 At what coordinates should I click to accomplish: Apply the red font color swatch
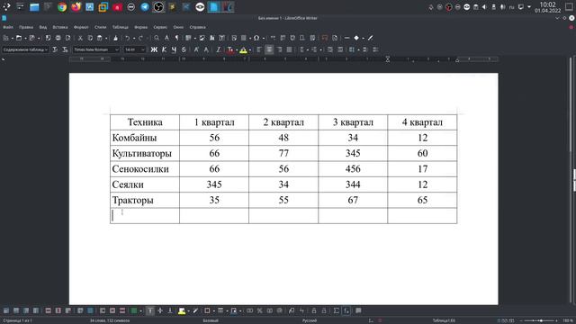point(230,49)
